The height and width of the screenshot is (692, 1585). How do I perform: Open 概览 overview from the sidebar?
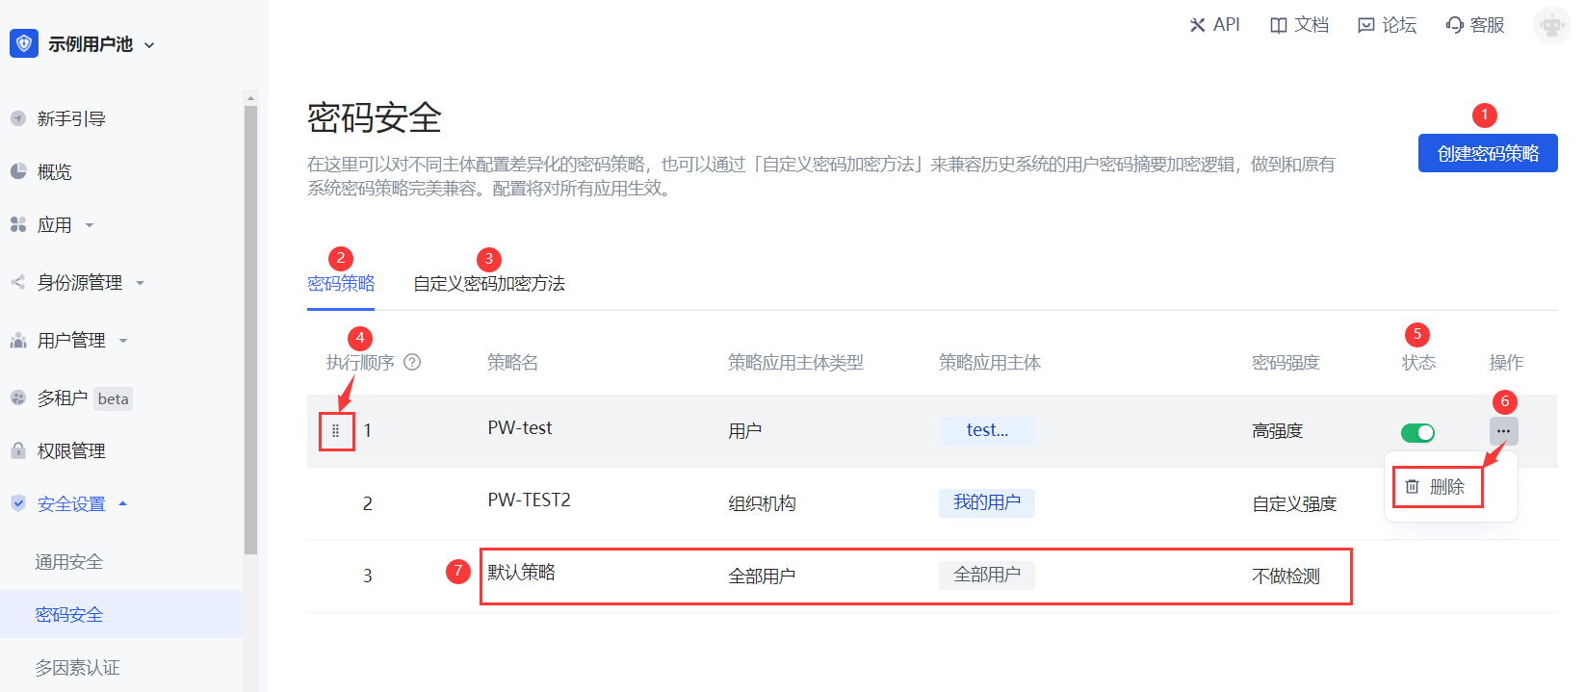54,172
